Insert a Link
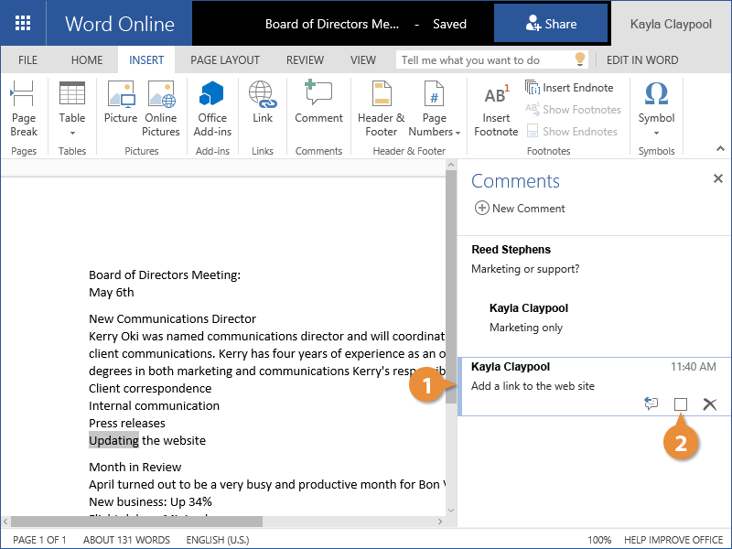 pyautogui.click(x=263, y=107)
